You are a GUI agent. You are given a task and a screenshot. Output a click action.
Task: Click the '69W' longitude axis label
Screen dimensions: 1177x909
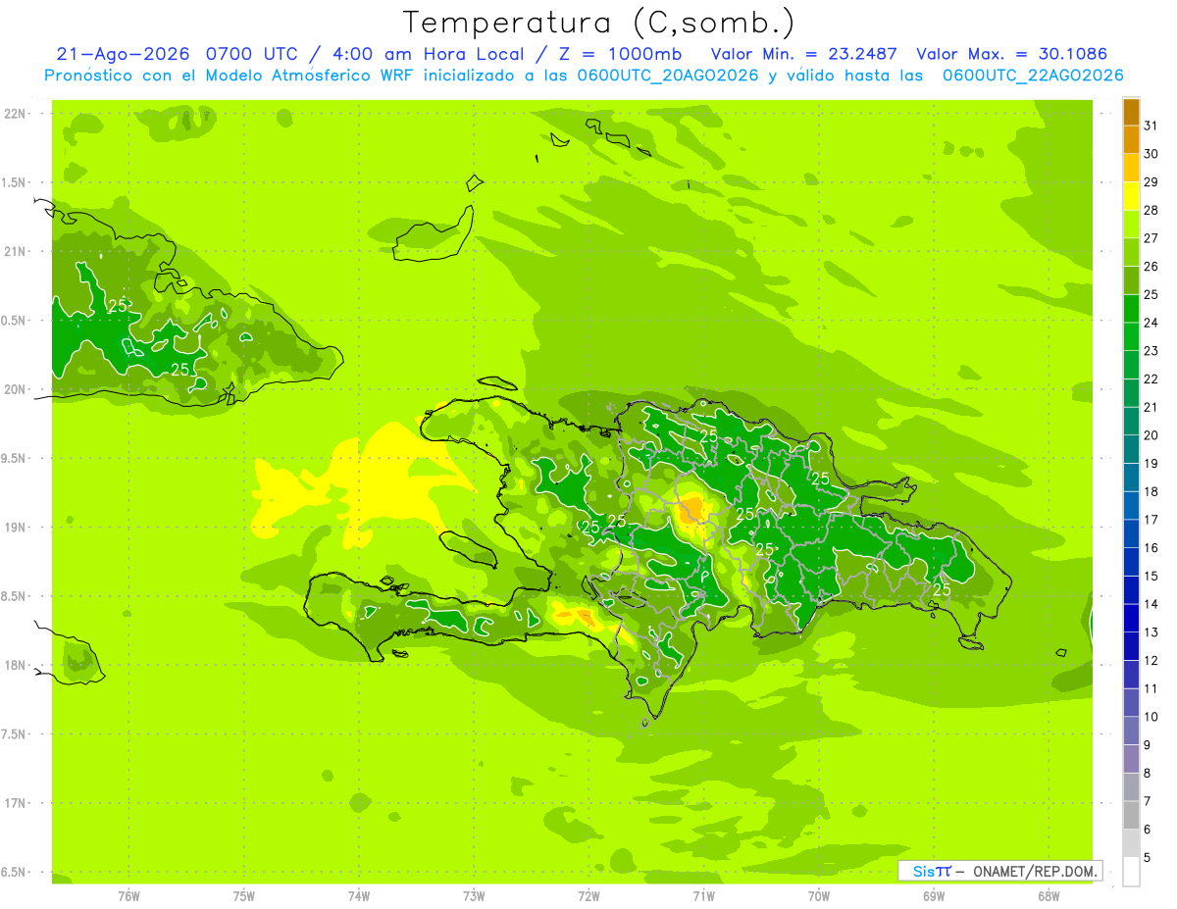tap(934, 895)
